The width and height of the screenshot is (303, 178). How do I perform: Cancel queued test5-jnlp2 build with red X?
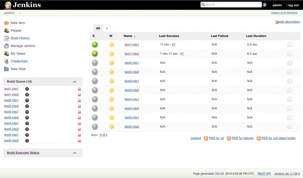[x=79, y=141]
